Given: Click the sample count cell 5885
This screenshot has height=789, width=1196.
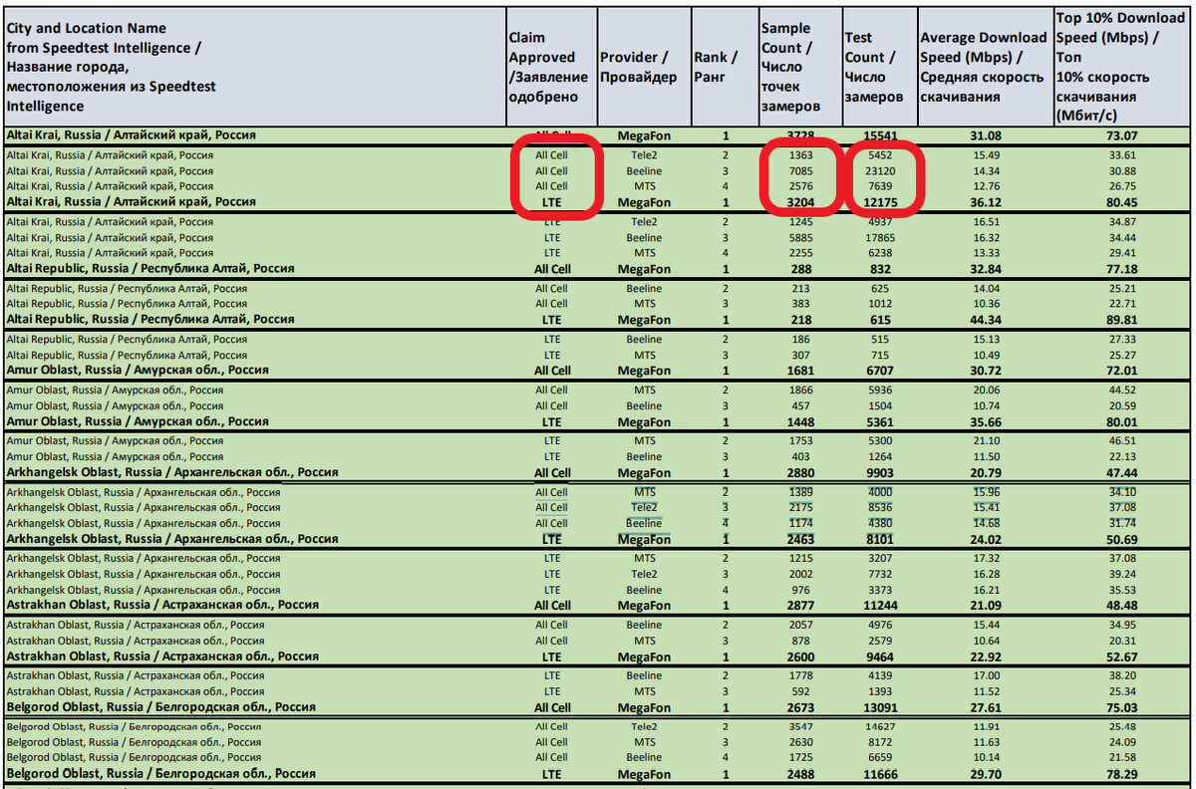Looking at the screenshot, I should point(800,238).
